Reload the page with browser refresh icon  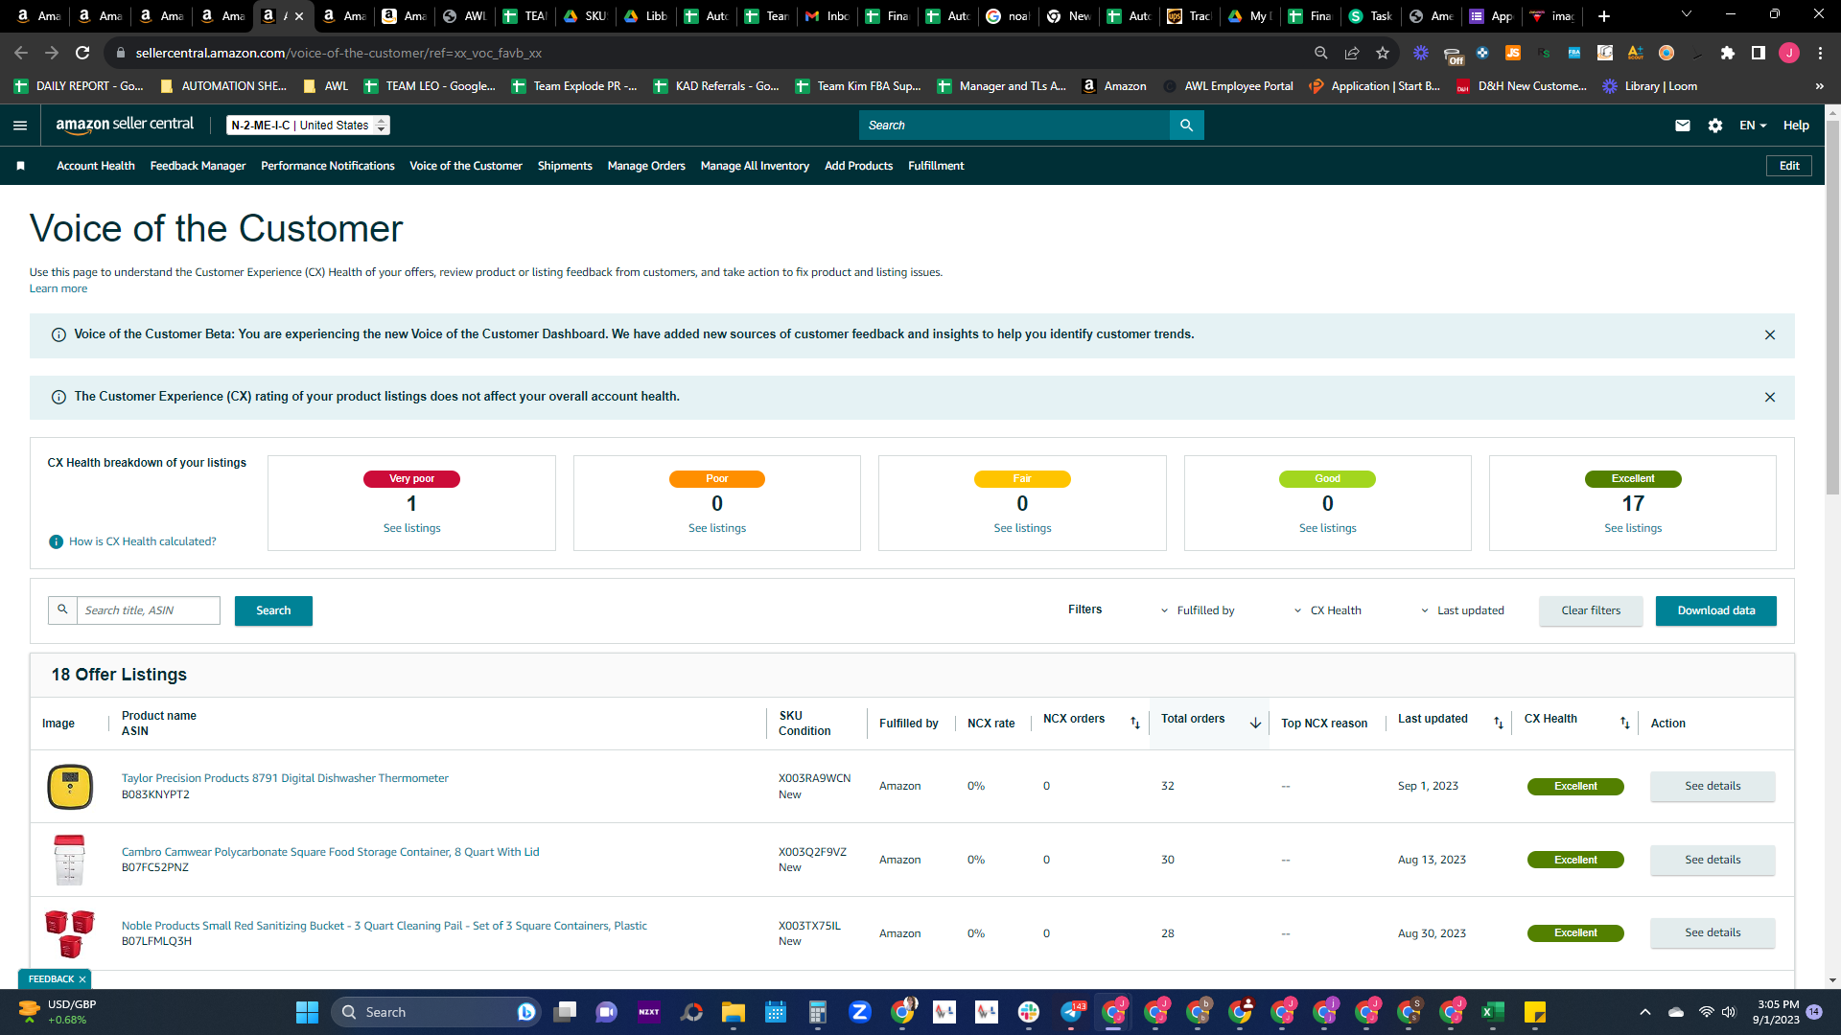click(82, 53)
